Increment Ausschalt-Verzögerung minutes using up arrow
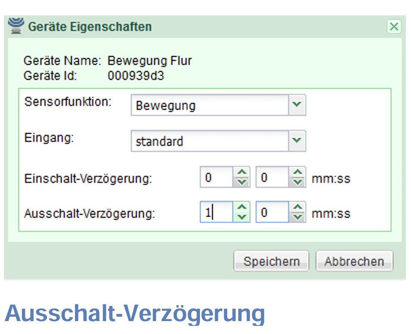Screen dimensions: 411x334 coord(242,208)
